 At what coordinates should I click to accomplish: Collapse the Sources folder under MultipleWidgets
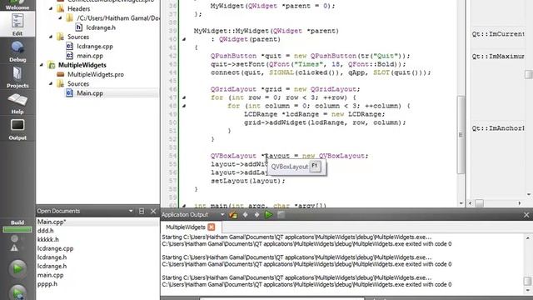point(51,83)
